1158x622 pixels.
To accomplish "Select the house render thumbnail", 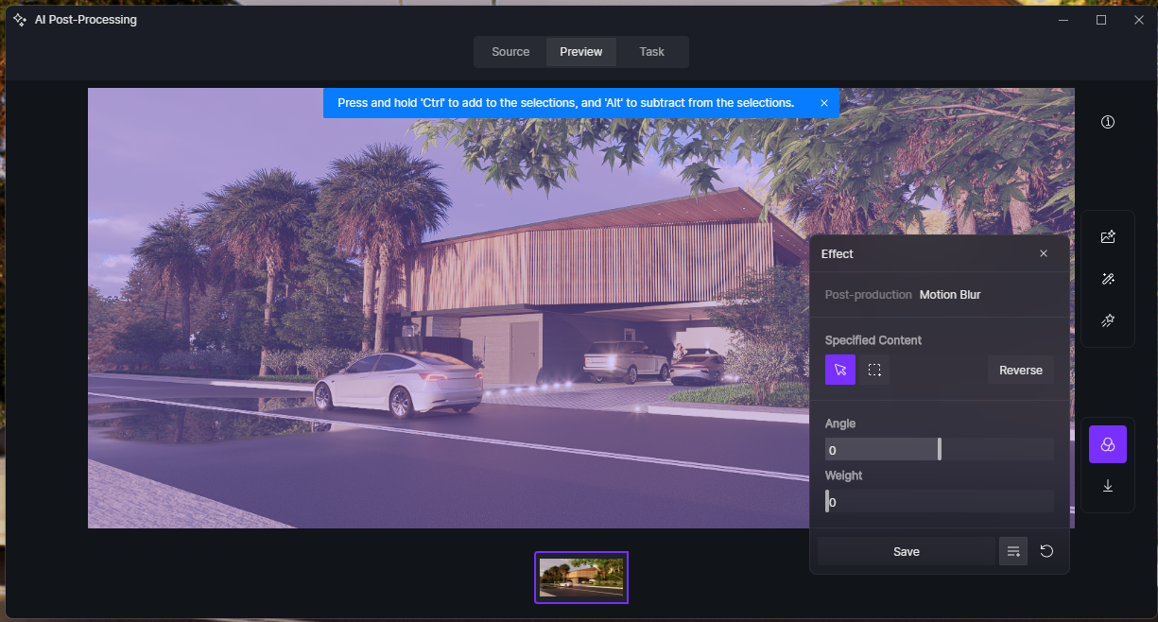I will [x=581, y=578].
